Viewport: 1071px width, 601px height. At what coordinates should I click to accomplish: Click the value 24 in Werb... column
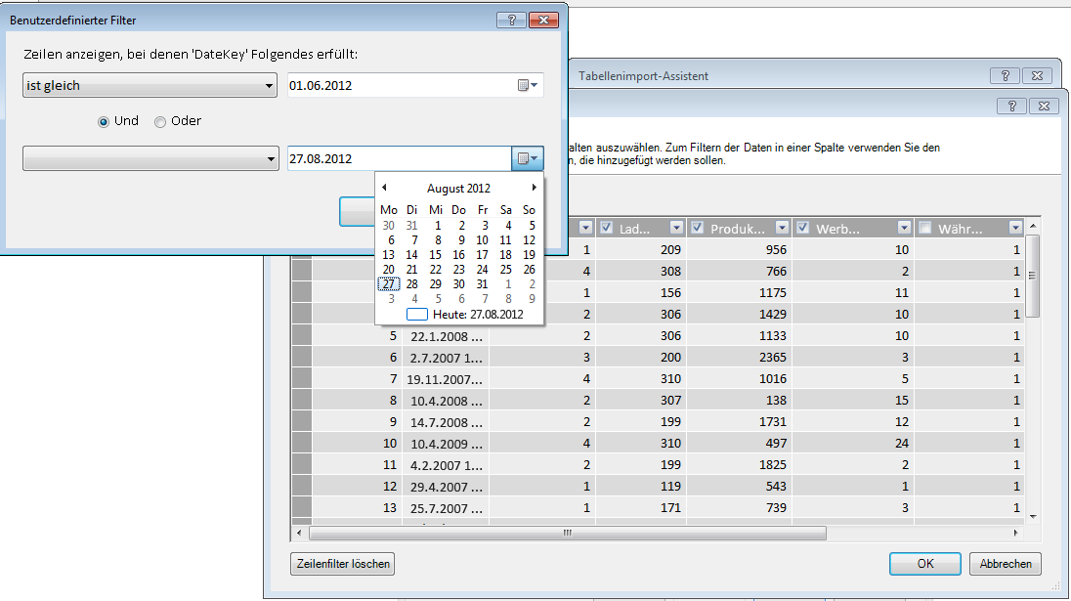902,444
